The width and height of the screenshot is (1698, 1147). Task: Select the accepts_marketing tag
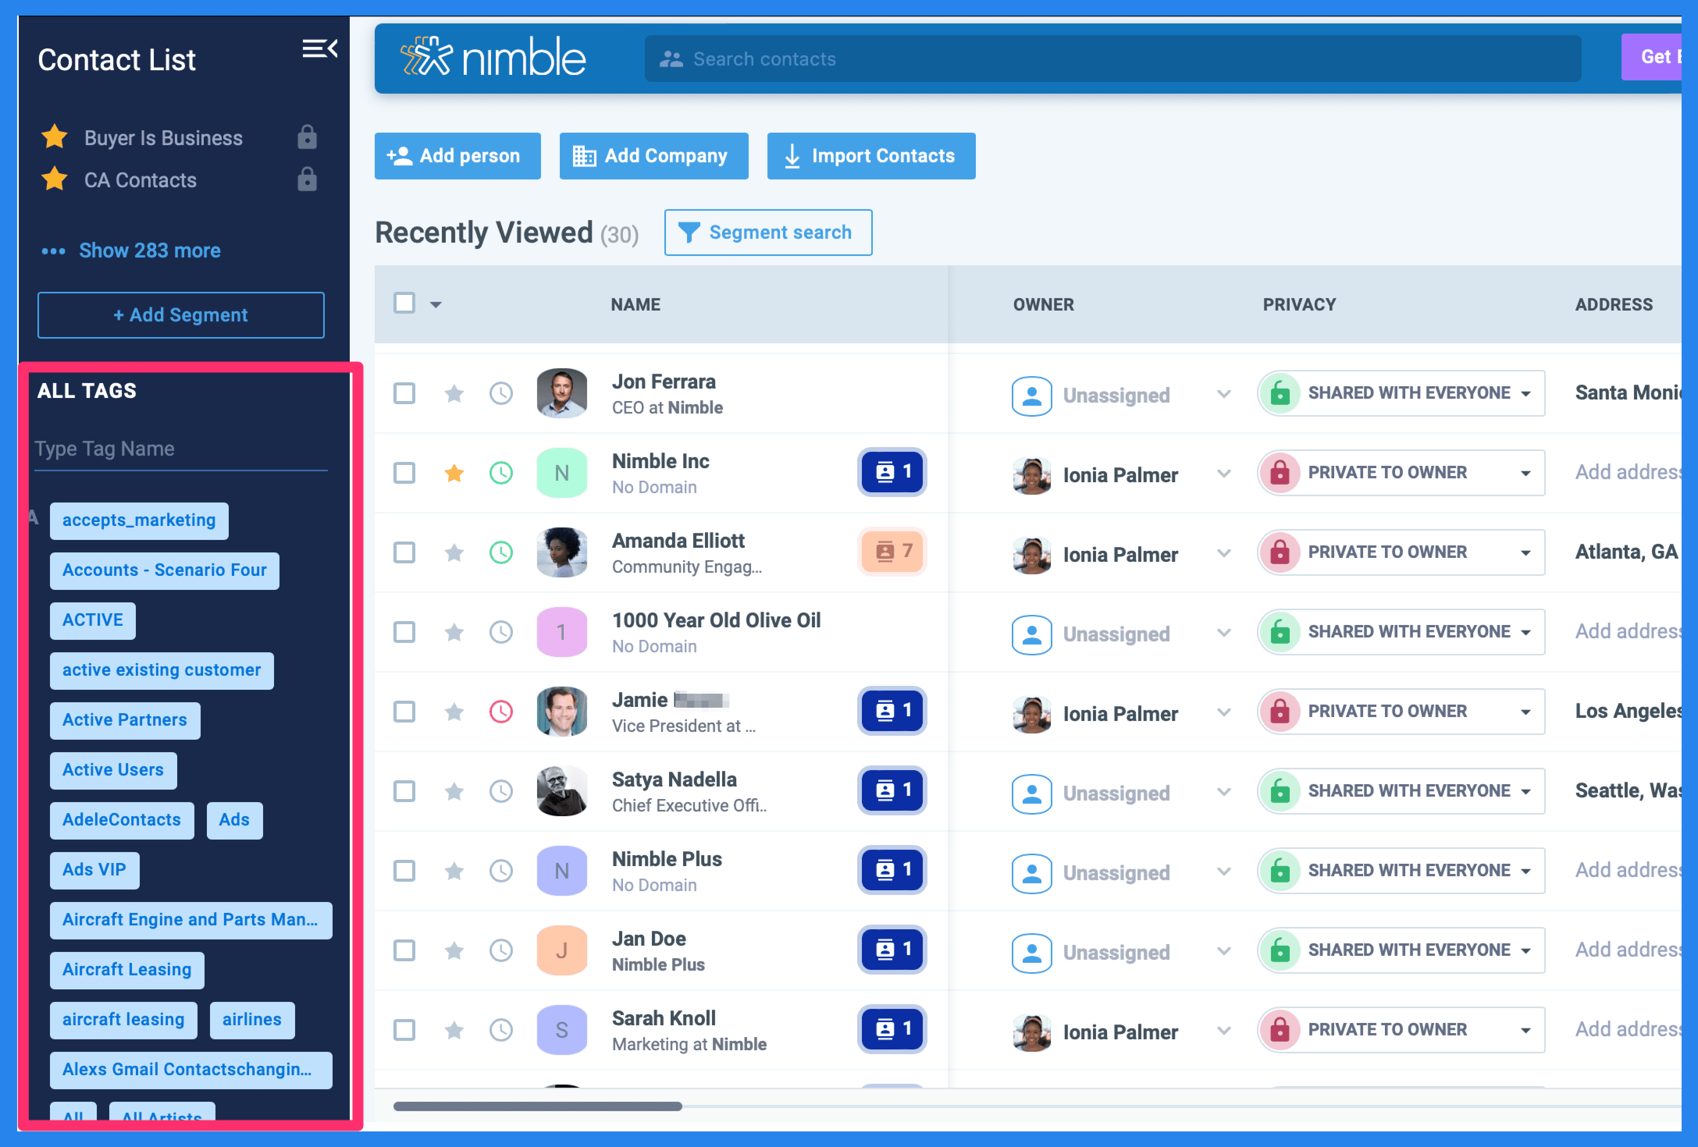pyautogui.click(x=139, y=521)
